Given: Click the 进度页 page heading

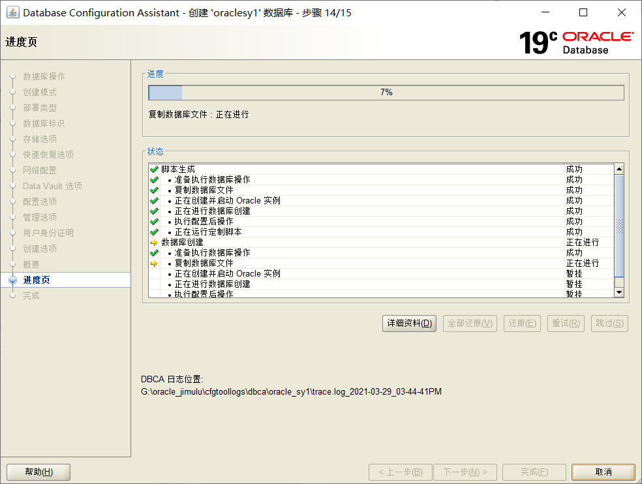Looking at the screenshot, I should point(22,42).
